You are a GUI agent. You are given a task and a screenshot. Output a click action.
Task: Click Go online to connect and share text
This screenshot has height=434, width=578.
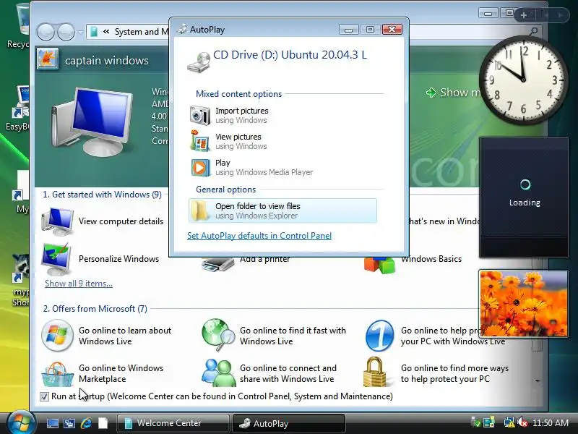[288, 373]
